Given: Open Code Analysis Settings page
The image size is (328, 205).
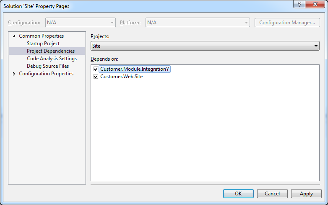Looking at the screenshot, I should 52,59.
